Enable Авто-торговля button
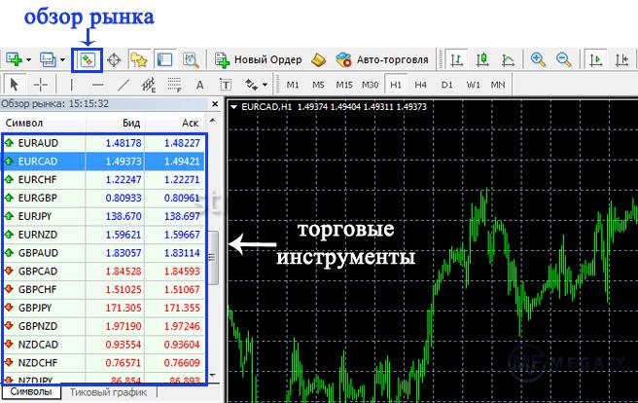The width and height of the screenshot is (638, 403). [382, 59]
